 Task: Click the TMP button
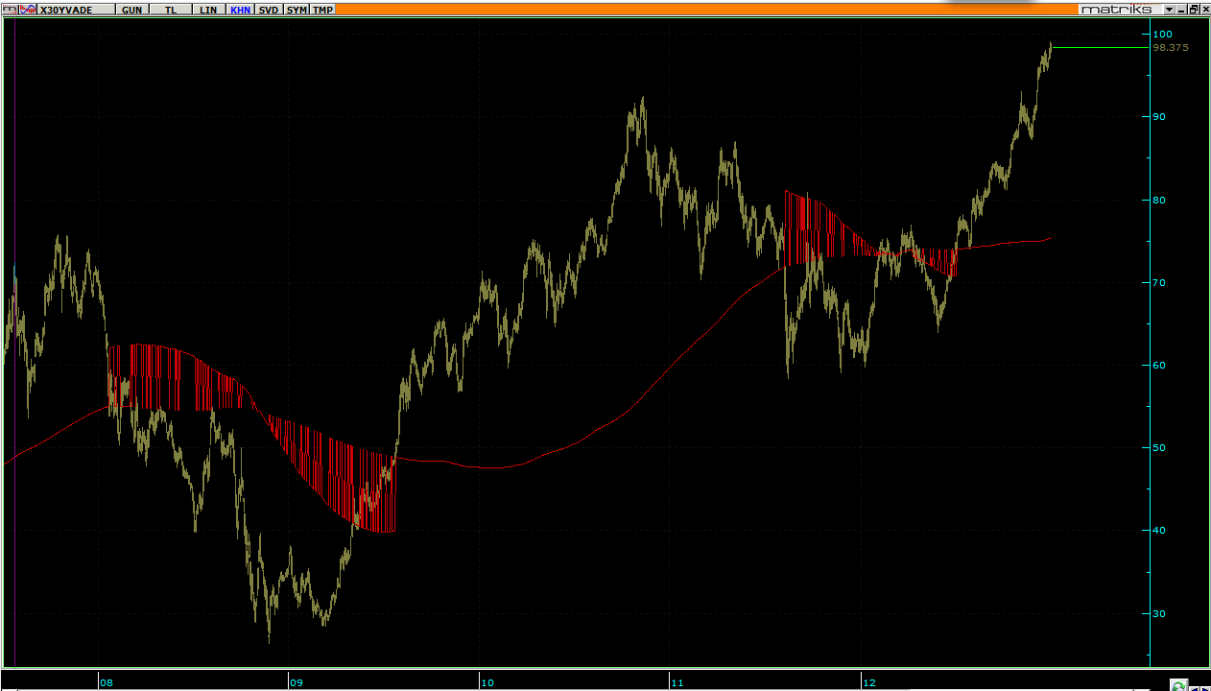coord(322,10)
